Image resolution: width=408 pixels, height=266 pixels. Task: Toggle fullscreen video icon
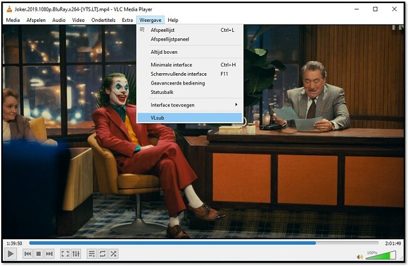pyautogui.click(x=65, y=253)
